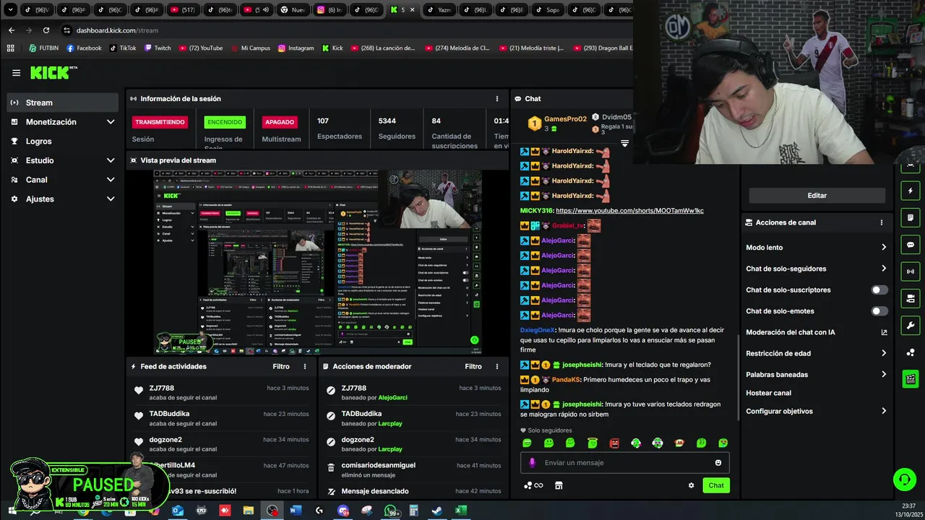Click the three-dots cluster sidebar icon
The width and height of the screenshot is (925, 520).
point(911,352)
